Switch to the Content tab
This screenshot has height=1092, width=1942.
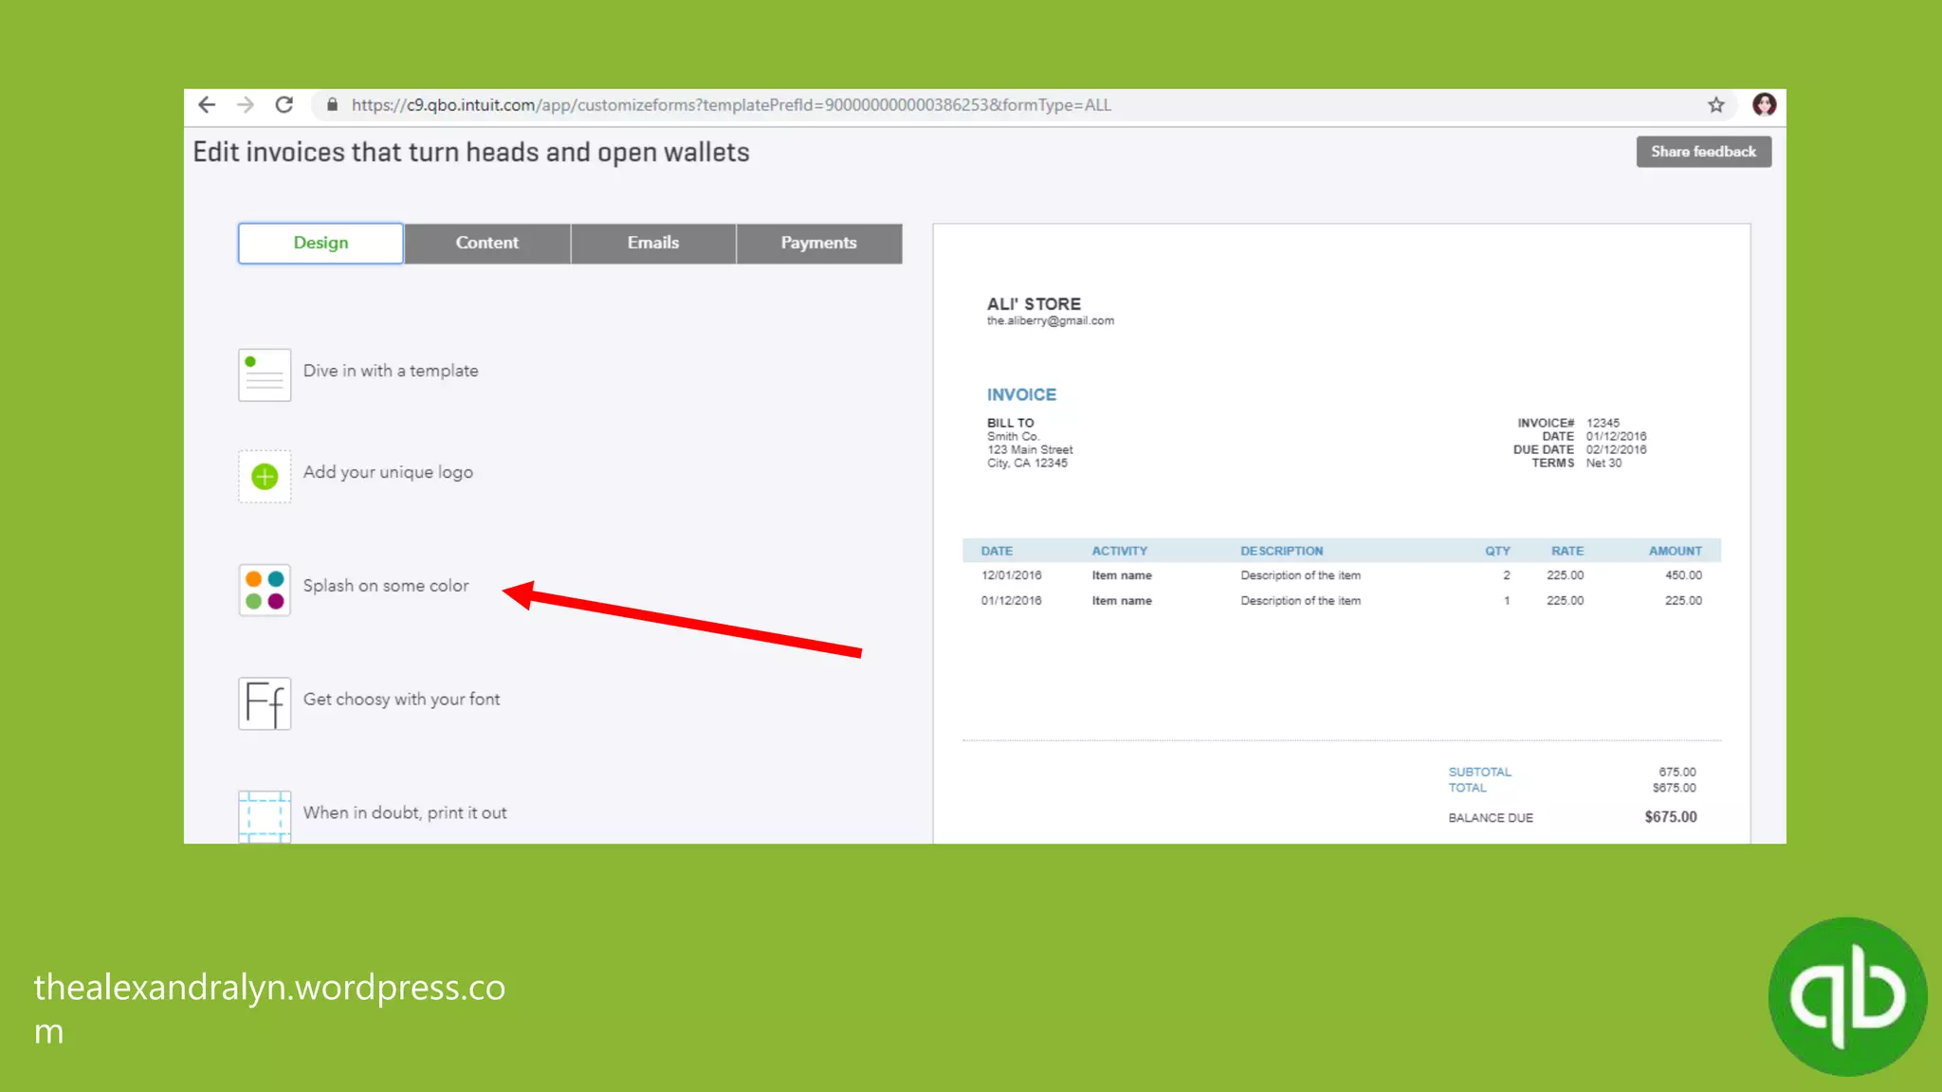click(486, 243)
